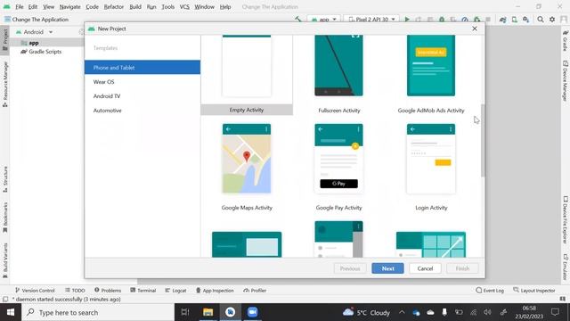Open the Layout Inspector
The width and height of the screenshot is (570, 321).
click(x=534, y=291)
